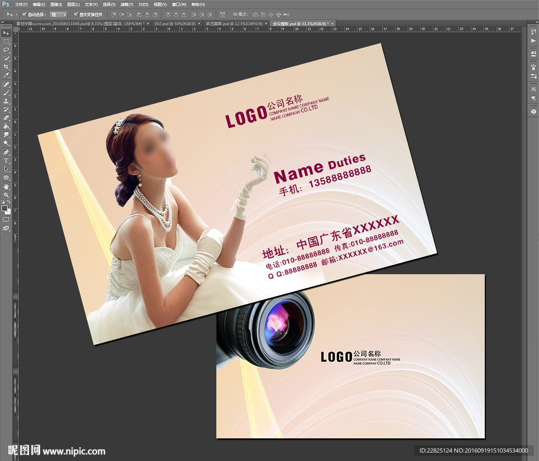Click the 3D rotate mode icon
The height and width of the screenshot is (461, 539).
pyautogui.click(x=255, y=14)
